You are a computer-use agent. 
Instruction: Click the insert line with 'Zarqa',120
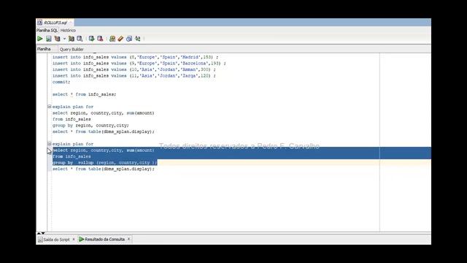134,76
